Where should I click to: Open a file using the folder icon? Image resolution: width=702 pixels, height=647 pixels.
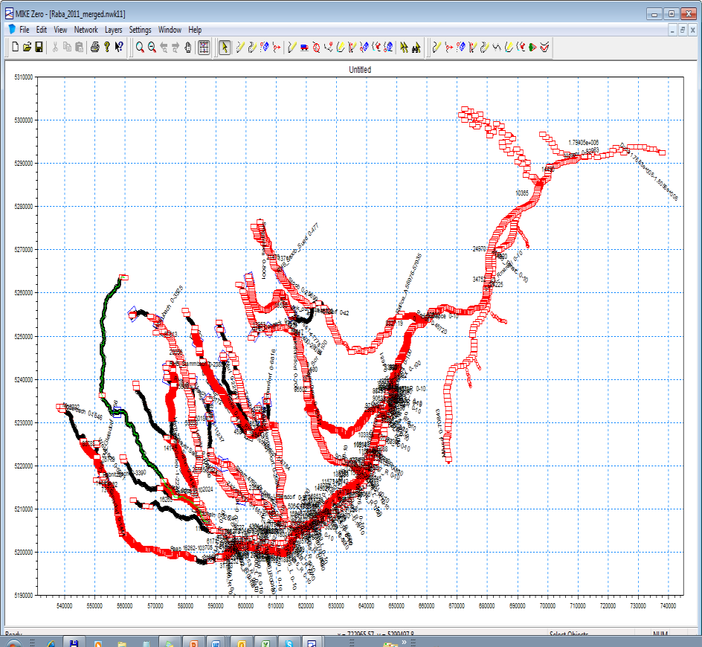pyautogui.click(x=27, y=47)
